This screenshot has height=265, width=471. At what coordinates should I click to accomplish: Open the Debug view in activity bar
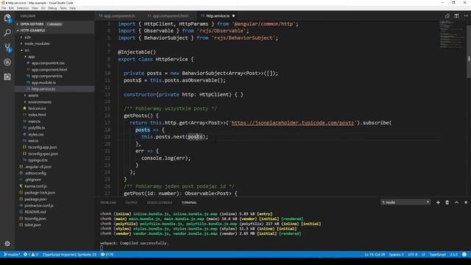click(7, 62)
